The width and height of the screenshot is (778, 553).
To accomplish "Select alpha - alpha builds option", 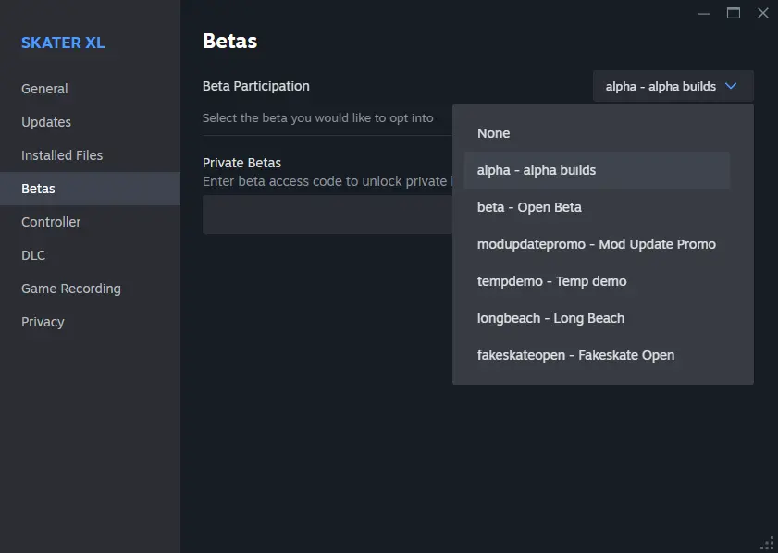I will [597, 170].
